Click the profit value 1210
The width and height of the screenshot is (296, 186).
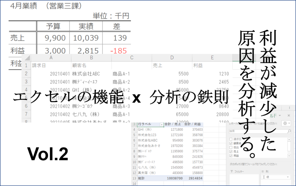tap(224, 74)
